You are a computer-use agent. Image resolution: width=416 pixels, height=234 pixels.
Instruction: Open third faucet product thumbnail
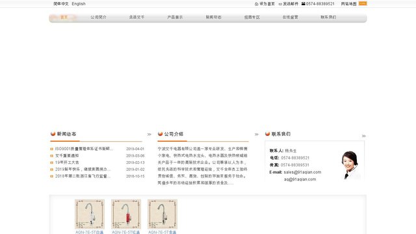162,214
